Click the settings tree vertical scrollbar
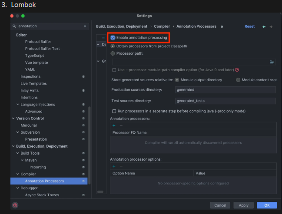This screenshot has height=214, width=282. tap(90, 145)
